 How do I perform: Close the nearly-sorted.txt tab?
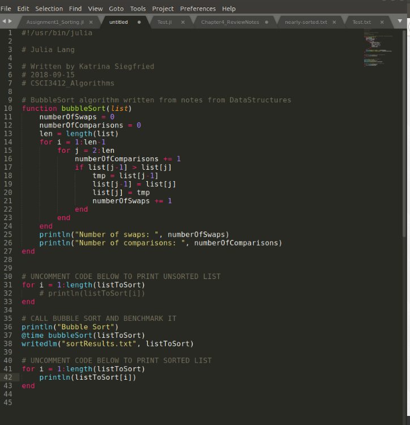[334, 22]
